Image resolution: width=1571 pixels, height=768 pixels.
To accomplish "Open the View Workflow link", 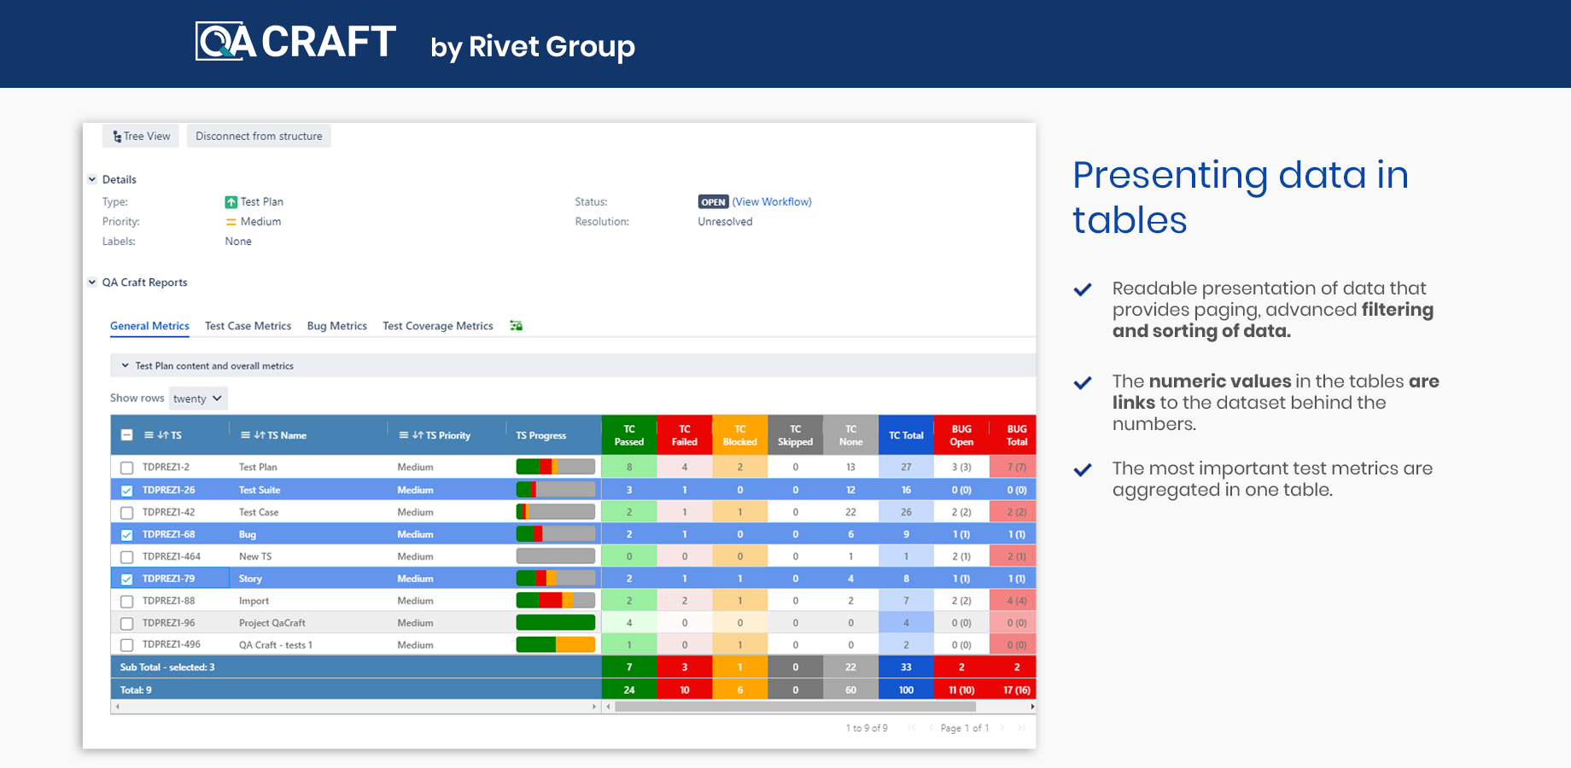I will coord(772,202).
